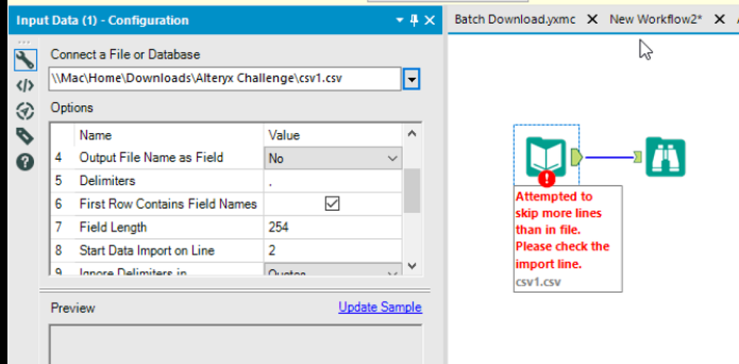Select the Browse binoculars tool
This screenshot has height=364, width=739.
[666, 157]
